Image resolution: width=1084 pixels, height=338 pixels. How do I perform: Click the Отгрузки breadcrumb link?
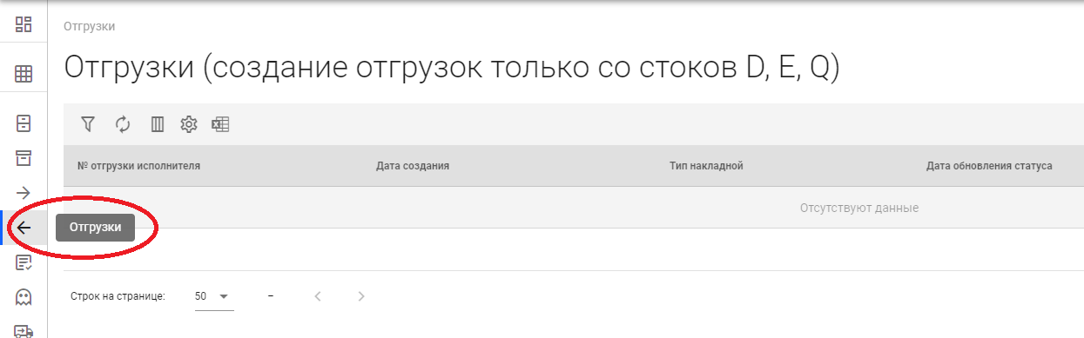click(x=90, y=26)
